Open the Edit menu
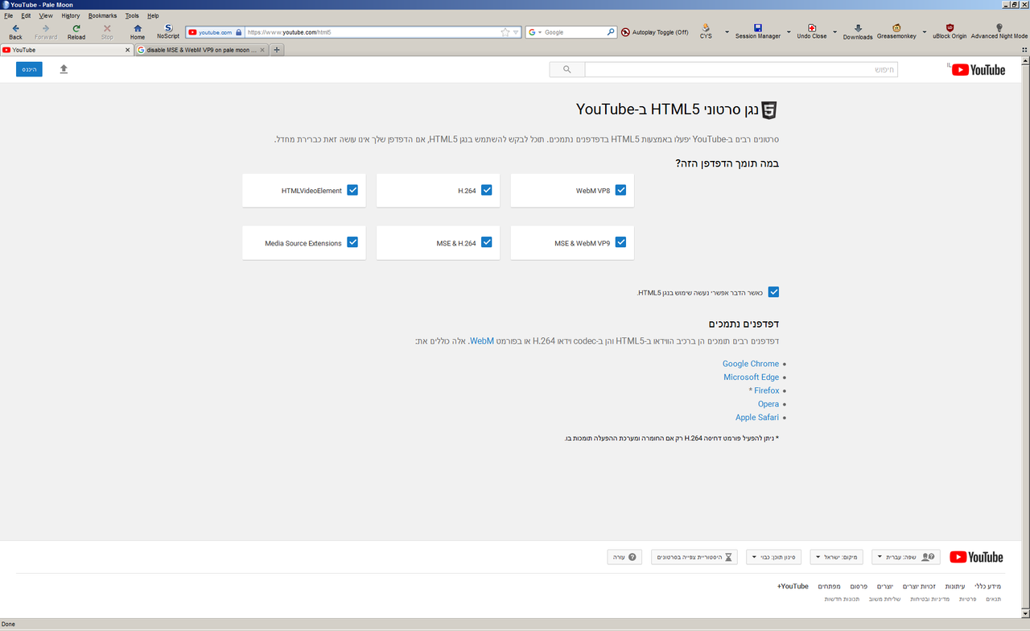 point(26,15)
